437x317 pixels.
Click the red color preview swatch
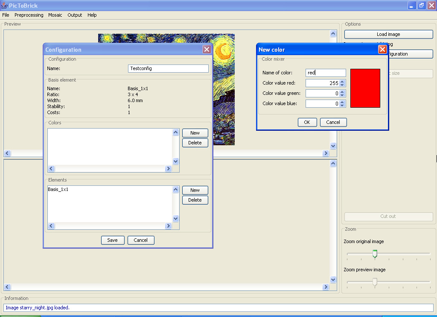(365, 88)
